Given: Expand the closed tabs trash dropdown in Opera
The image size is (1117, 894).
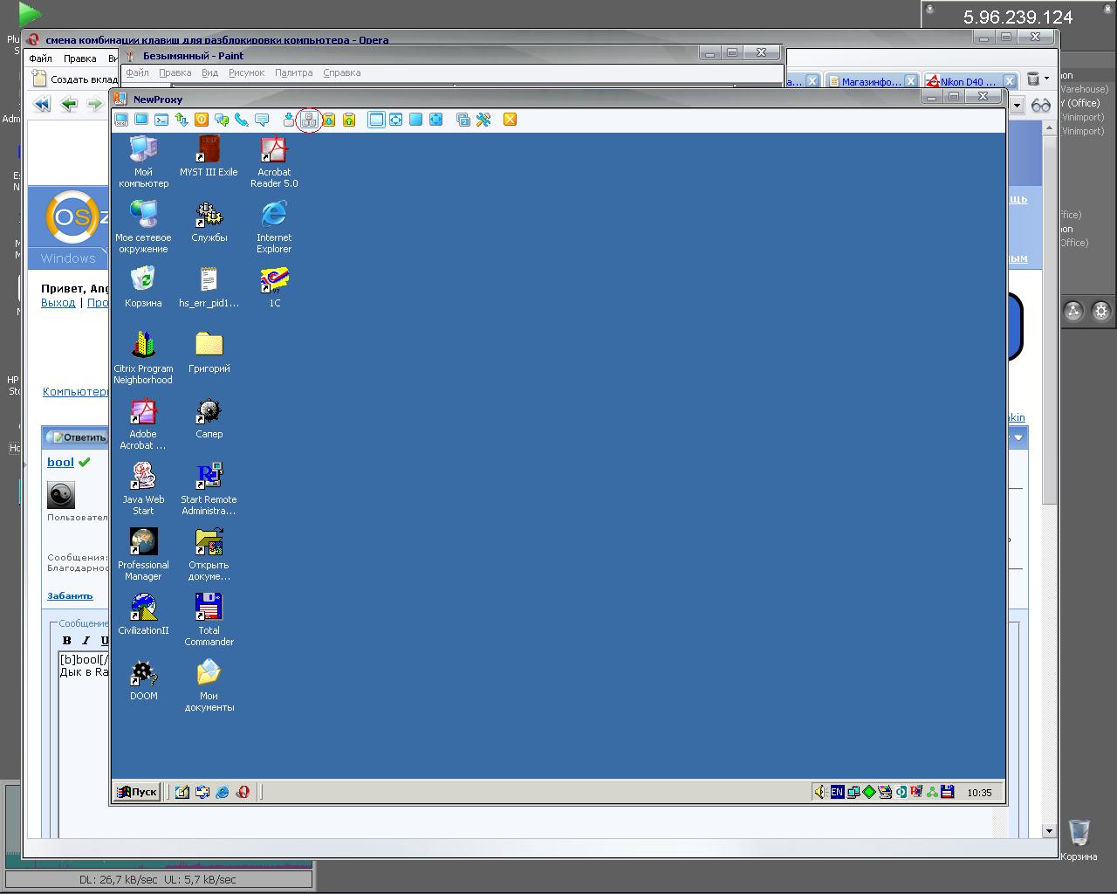Looking at the screenshot, I should click(1047, 79).
